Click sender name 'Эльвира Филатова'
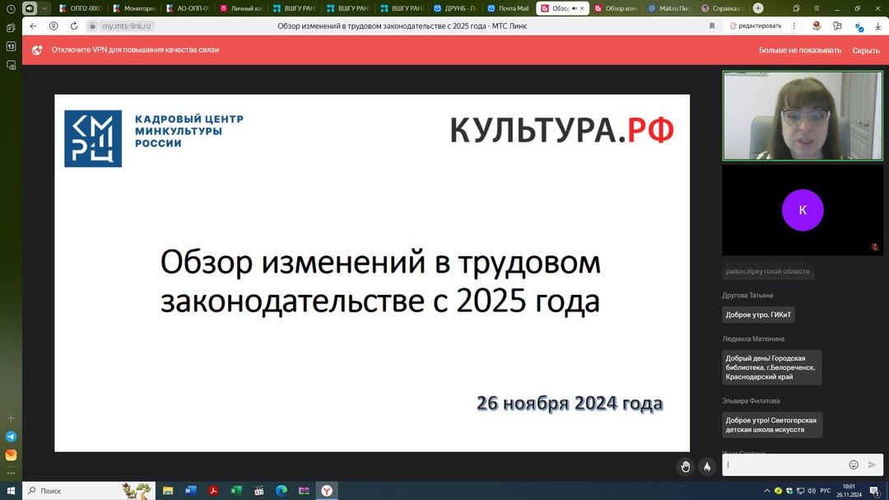 click(x=751, y=400)
